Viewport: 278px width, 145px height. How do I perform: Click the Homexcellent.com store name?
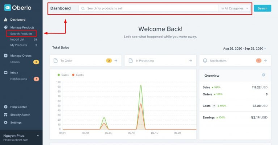(16, 140)
